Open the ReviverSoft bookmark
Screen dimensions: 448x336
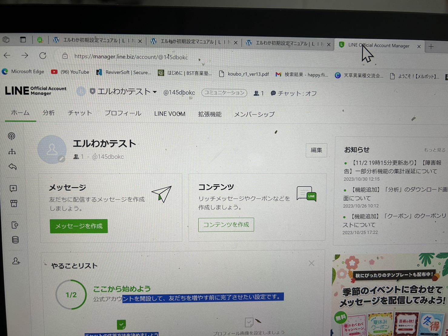pyautogui.click(x=124, y=72)
